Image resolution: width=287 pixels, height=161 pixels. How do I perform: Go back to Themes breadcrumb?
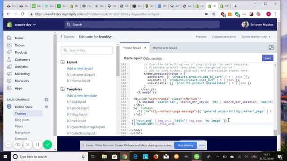tap(67, 37)
